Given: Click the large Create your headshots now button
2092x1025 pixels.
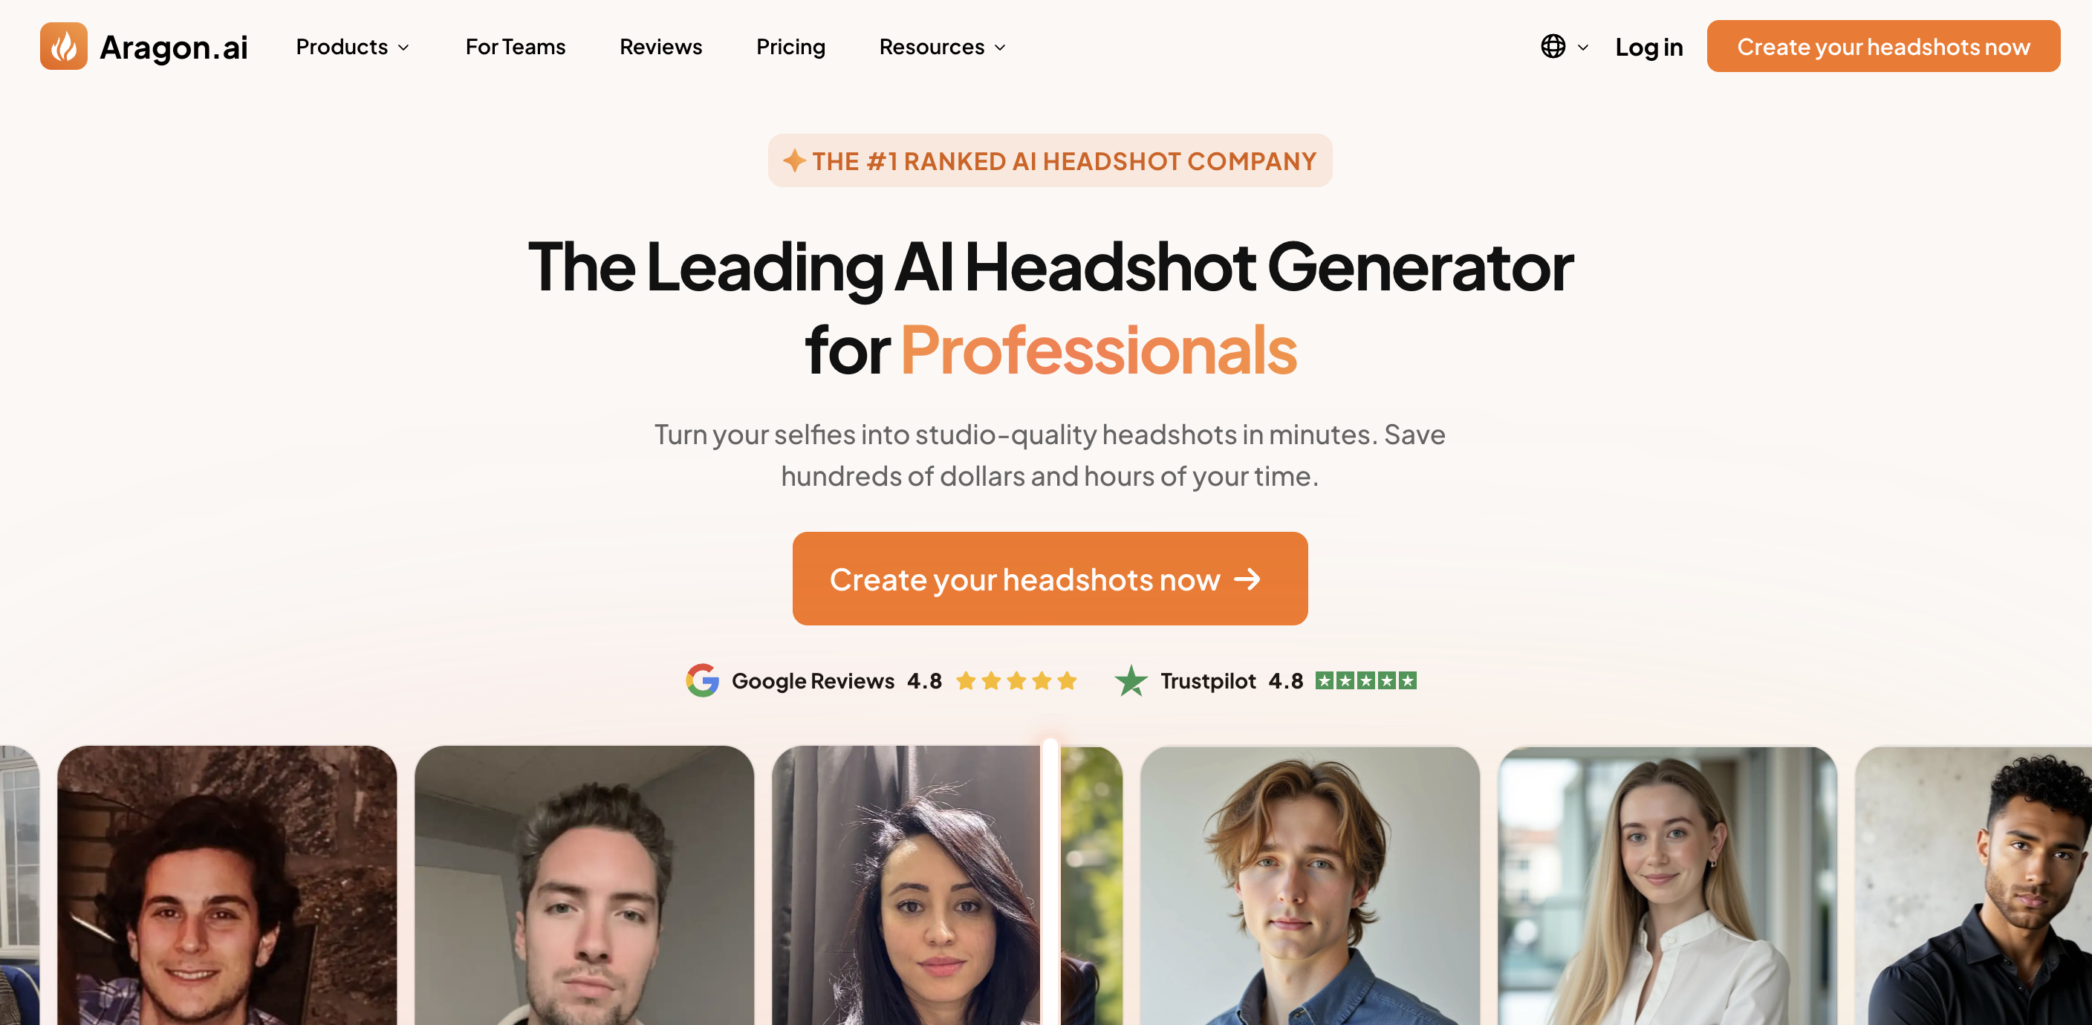Looking at the screenshot, I should (1050, 579).
